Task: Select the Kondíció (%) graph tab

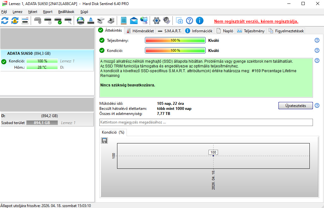Action: (113, 133)
